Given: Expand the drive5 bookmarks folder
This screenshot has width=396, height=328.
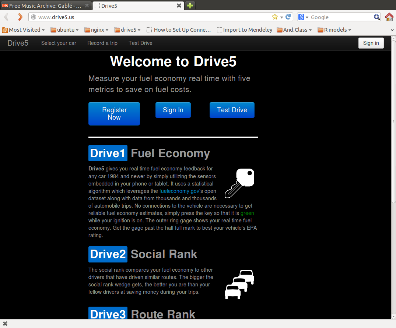Looking at the screenshot, I should click(127, 30).
